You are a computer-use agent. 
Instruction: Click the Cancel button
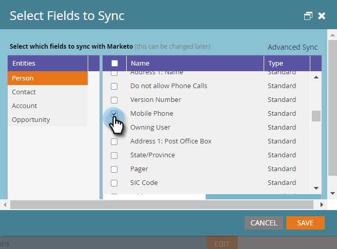(x=264, y=223)
